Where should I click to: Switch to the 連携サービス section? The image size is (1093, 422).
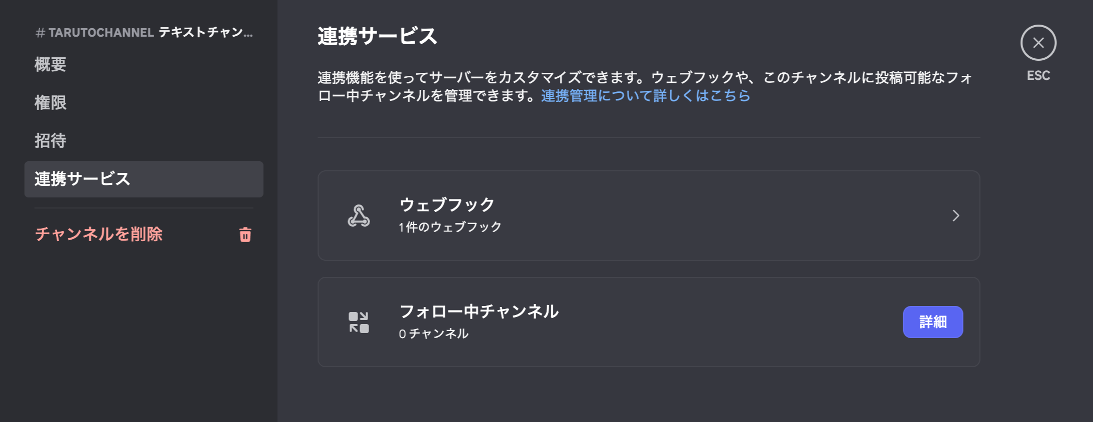coord(82,179)
